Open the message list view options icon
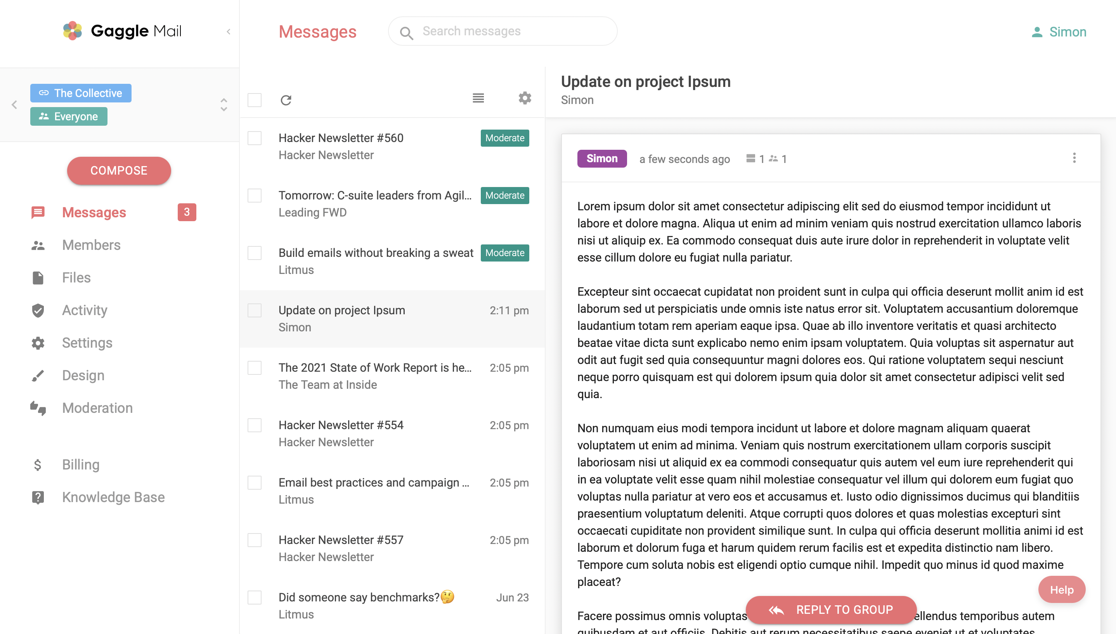This screenshot has height=634, width=1116. [x=478, y=98]
